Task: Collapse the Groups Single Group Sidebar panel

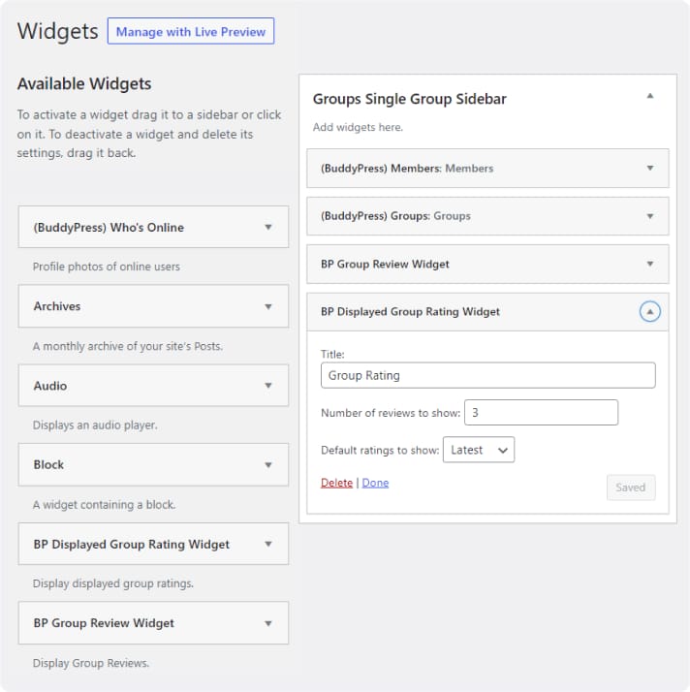Action: (650, 96)
